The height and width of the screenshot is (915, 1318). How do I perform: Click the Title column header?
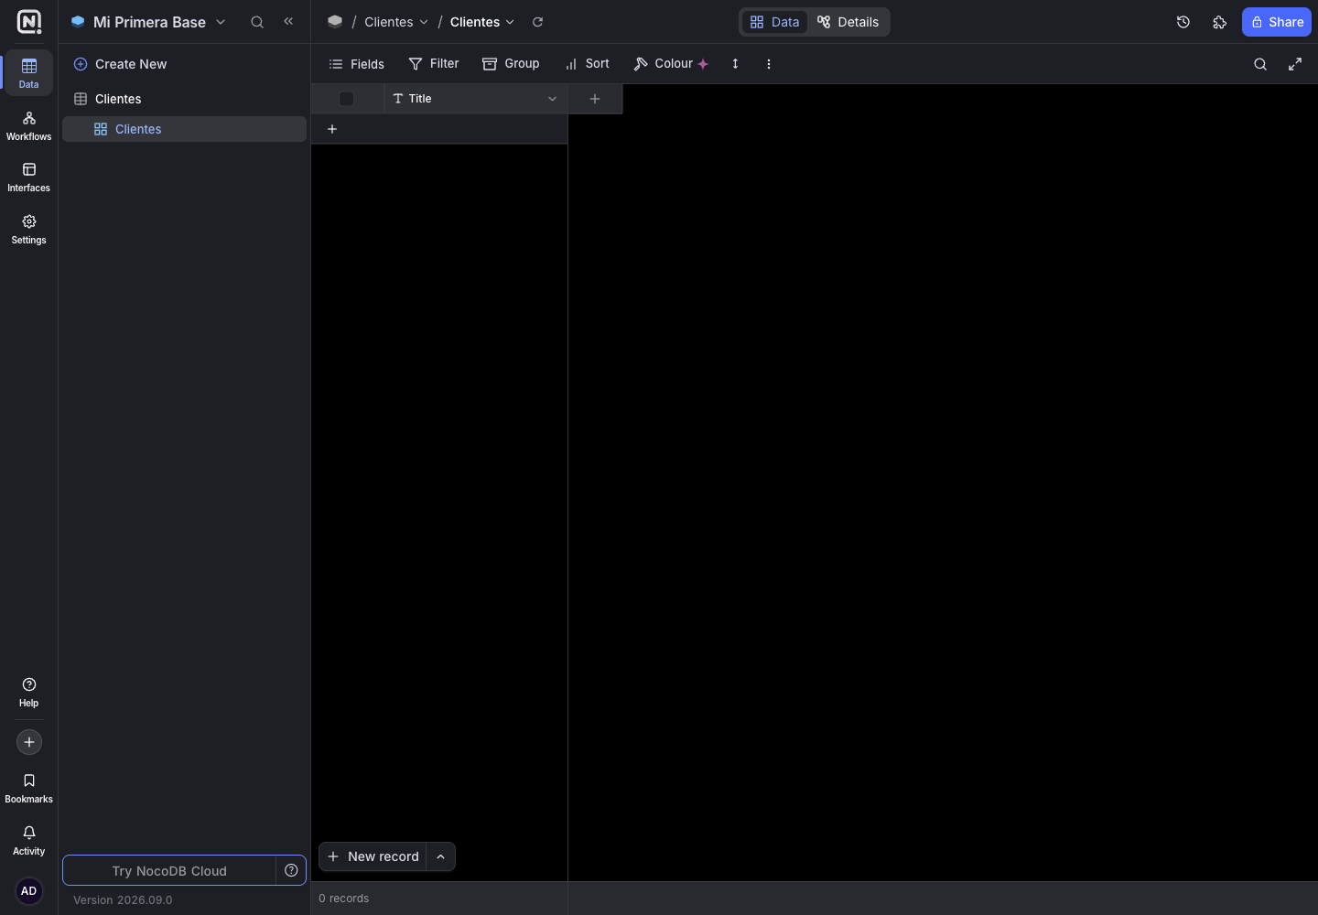[x=476, y=99]
